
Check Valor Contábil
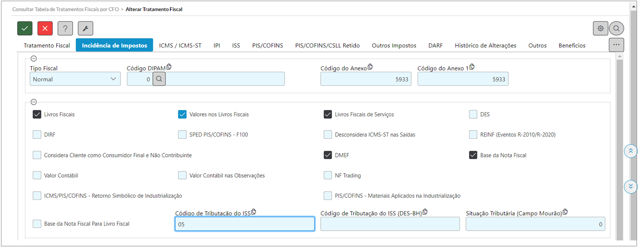pyautogui.click(x=37, y=175)
